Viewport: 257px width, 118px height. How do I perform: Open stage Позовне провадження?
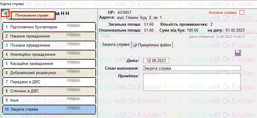click(x=49, y=45)
